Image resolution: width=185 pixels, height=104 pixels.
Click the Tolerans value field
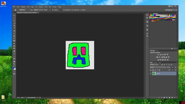tap(60, 10)
